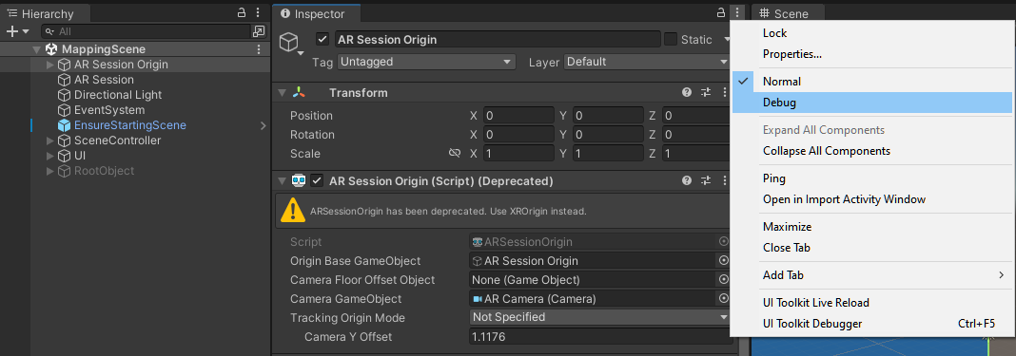Open the Hierarchy panel lock icon
1016x356 pixels.
click(242, 12)
